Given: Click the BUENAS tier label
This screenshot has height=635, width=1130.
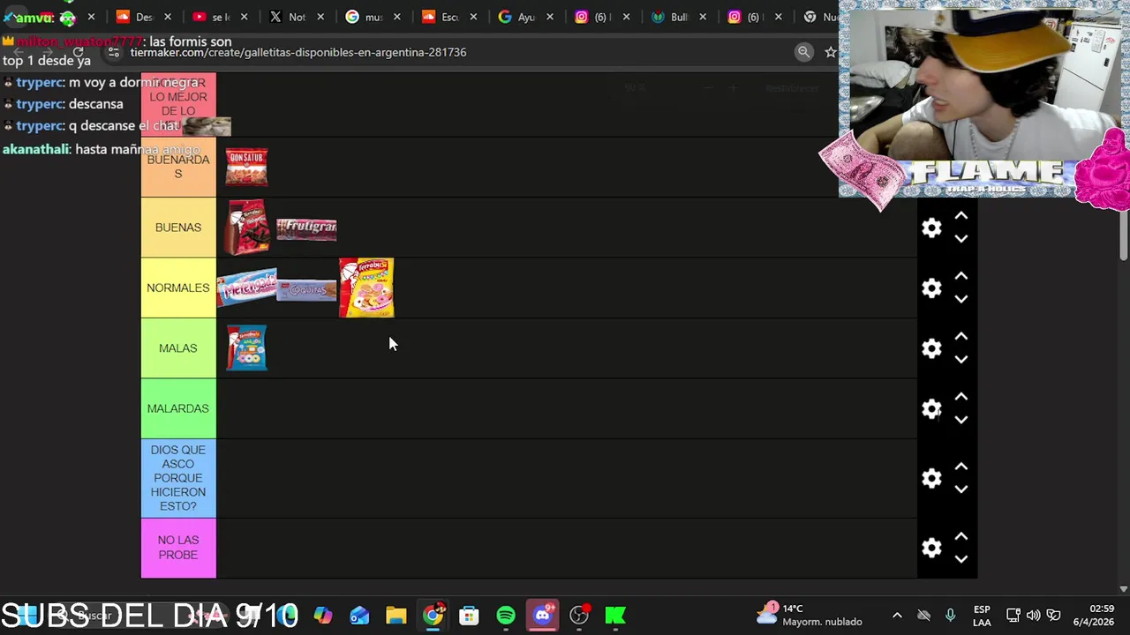Looking at the screenshot, I should pos(178,228).
